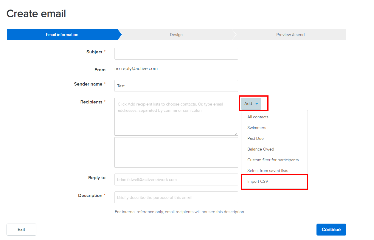Select the Past Due option
Screen dimensions: 374x240
tap(255, 138)
